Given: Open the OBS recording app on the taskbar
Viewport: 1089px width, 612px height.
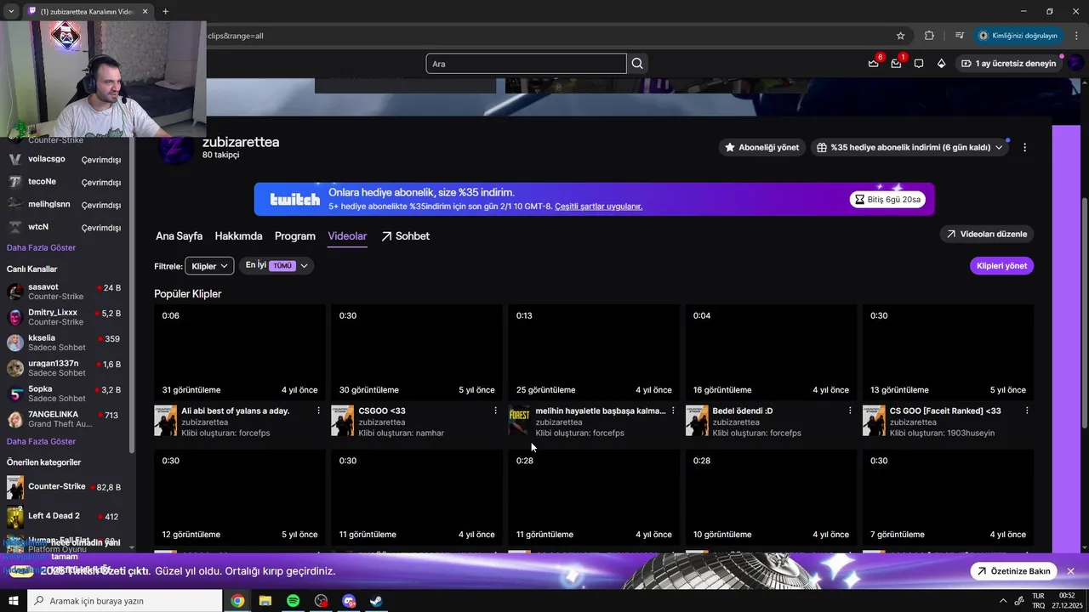Looking at the screenshot, I should click(x=321, y=601).
